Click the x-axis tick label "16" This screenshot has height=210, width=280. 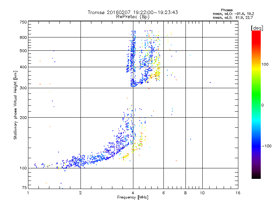[x=238, y=193]
